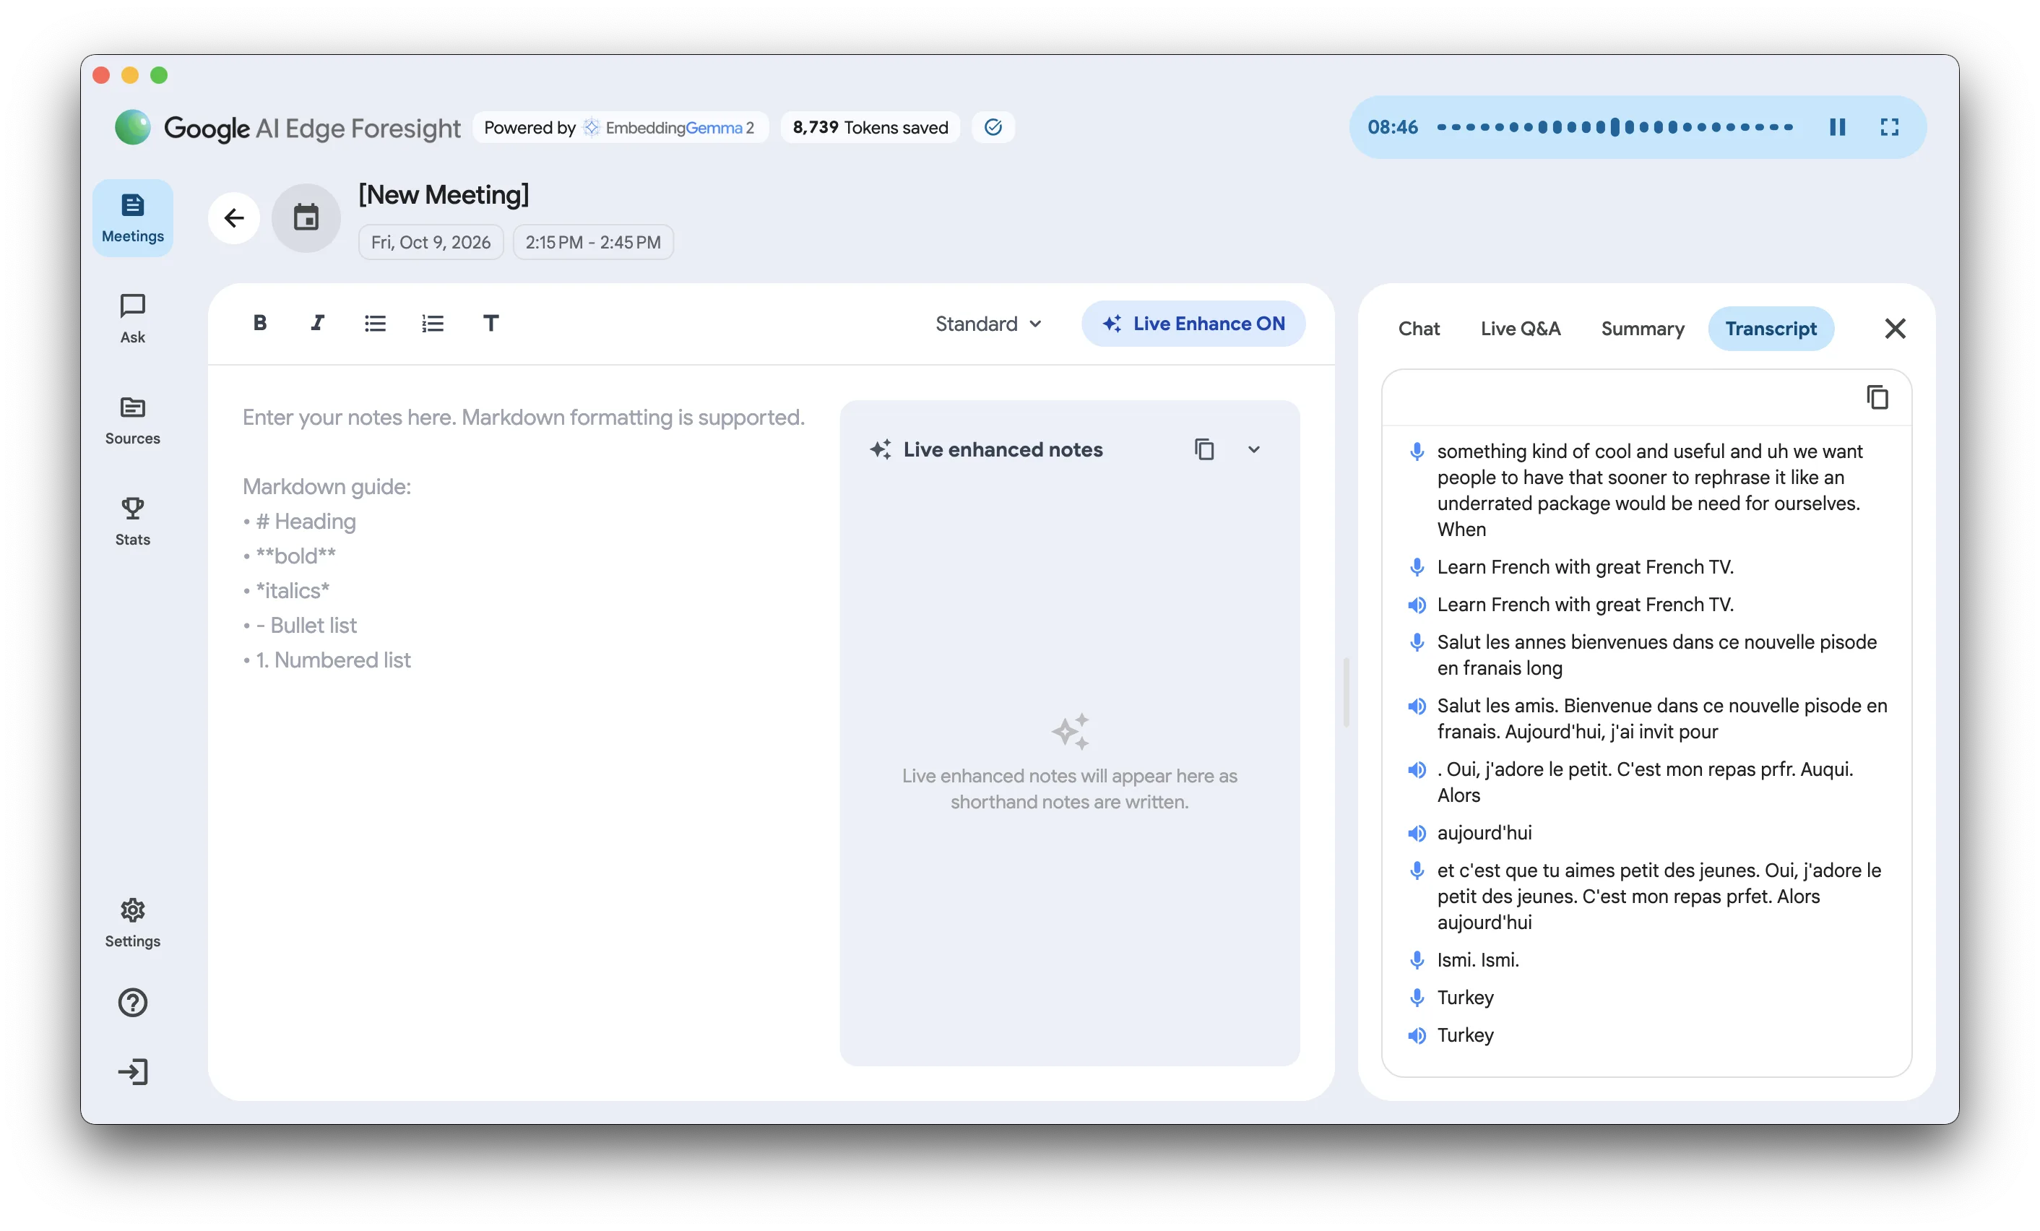Open Sources in the sidebar
The height and width of the screenshot is (1231, 2040).
pyautogui.click(x=132, y=420)
